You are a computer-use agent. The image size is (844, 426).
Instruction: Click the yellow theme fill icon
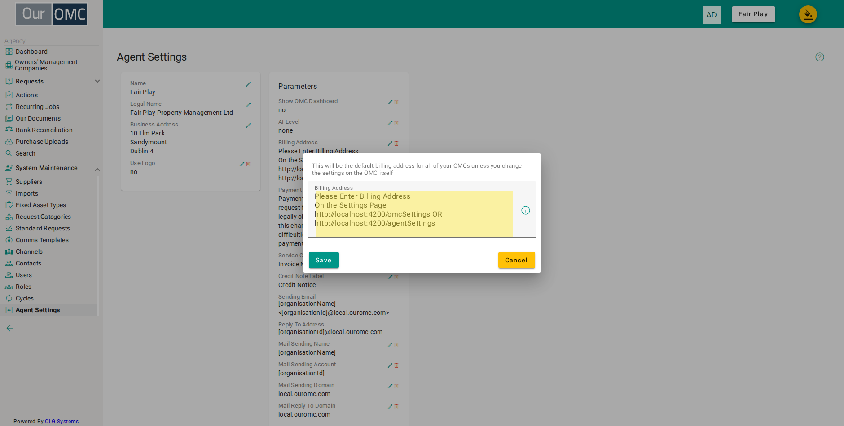click(x=808, y=14)
